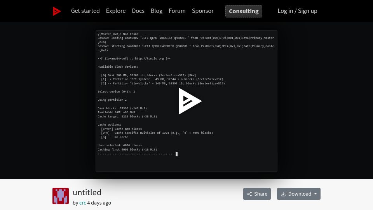373x210 pixels.
Task: Click 'Caching first 4096 blocks' line
Action: click(127, 149)
